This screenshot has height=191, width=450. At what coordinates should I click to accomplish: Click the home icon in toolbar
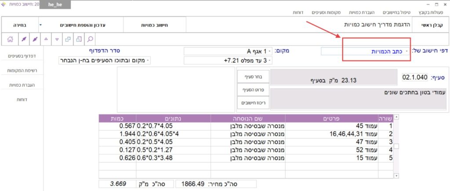point(10,39)
